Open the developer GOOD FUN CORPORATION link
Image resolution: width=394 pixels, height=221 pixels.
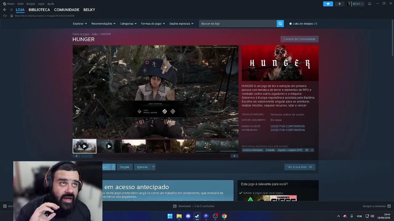(x=287, y=126)
